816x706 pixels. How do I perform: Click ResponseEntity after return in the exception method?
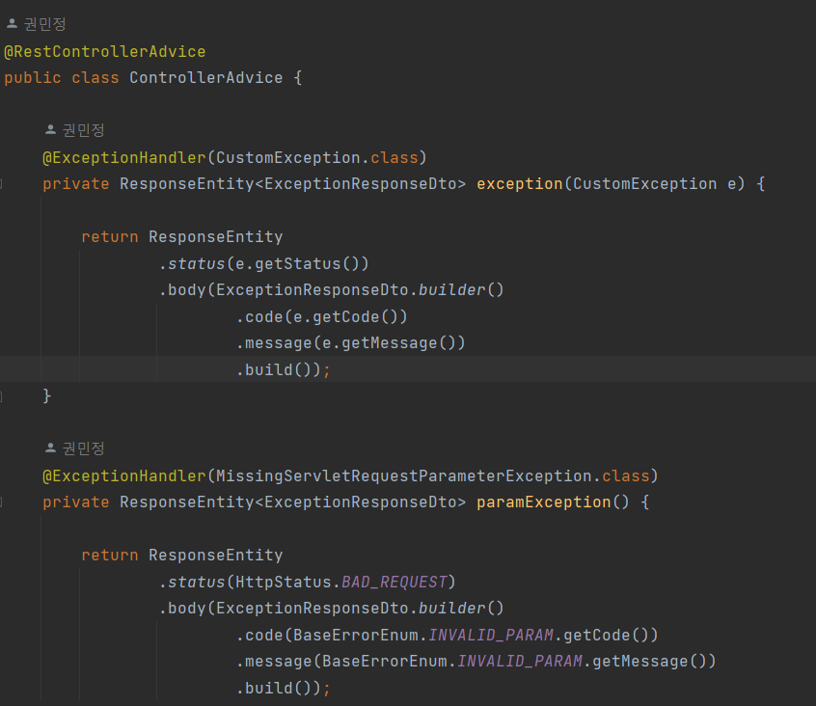(x=216, y=237)
